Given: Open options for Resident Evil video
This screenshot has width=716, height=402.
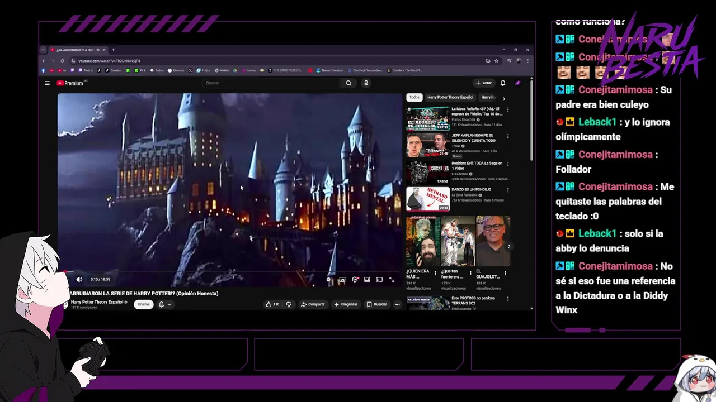Looking at the screenshot, I should point(508,164).
